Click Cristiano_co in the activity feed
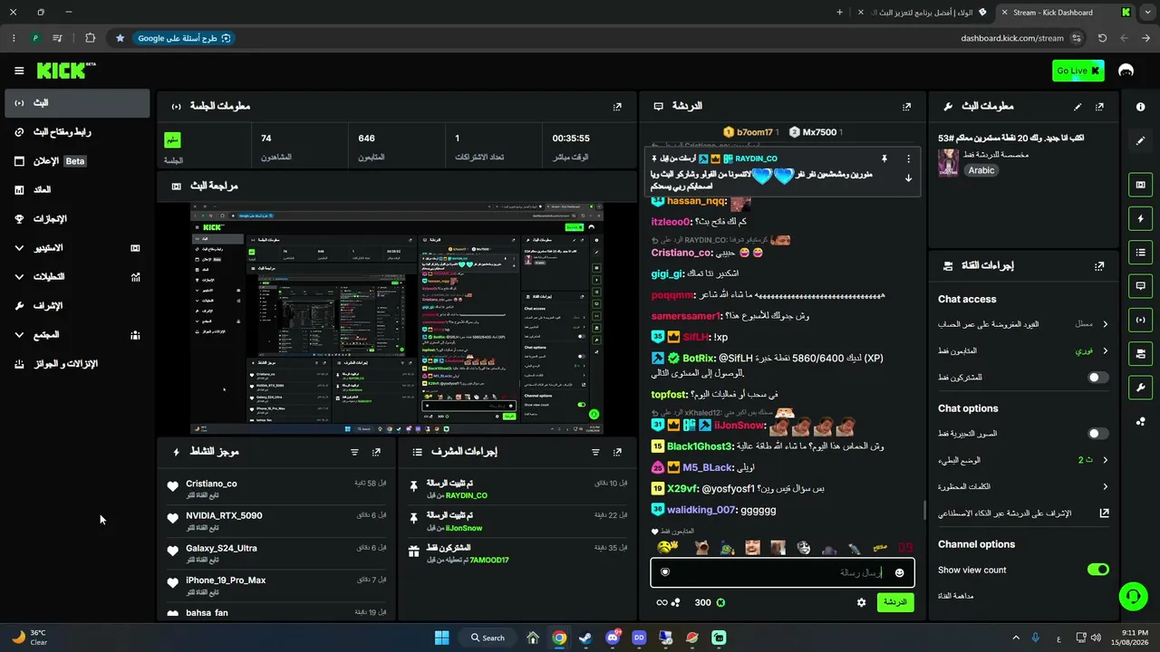 coord(211,484)
